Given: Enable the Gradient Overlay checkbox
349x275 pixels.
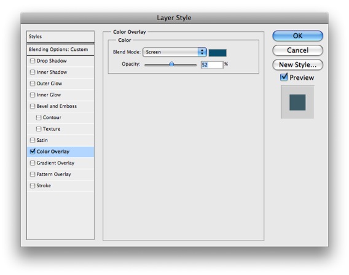Looking at the screenshot, I should tap(33, 163).
